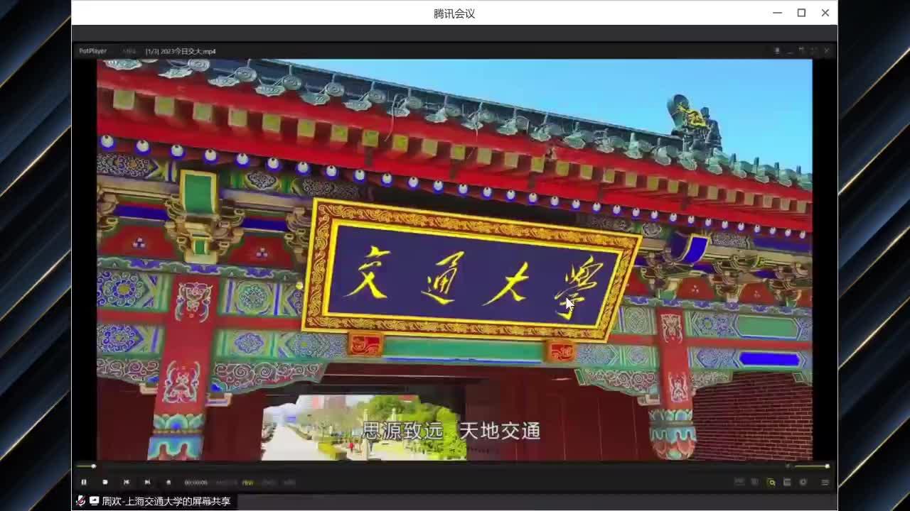Image resolution: width=910 pixels, height=511 pixels.
Task: Pin PotPlayer window on top
Action: coord(777,51)
